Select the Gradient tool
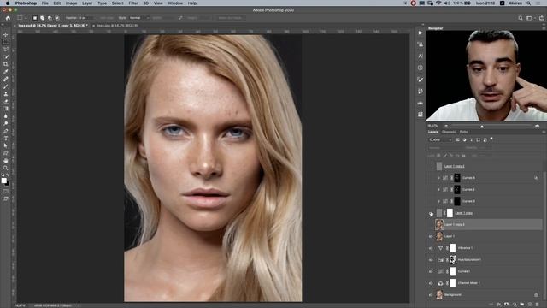 6,109
